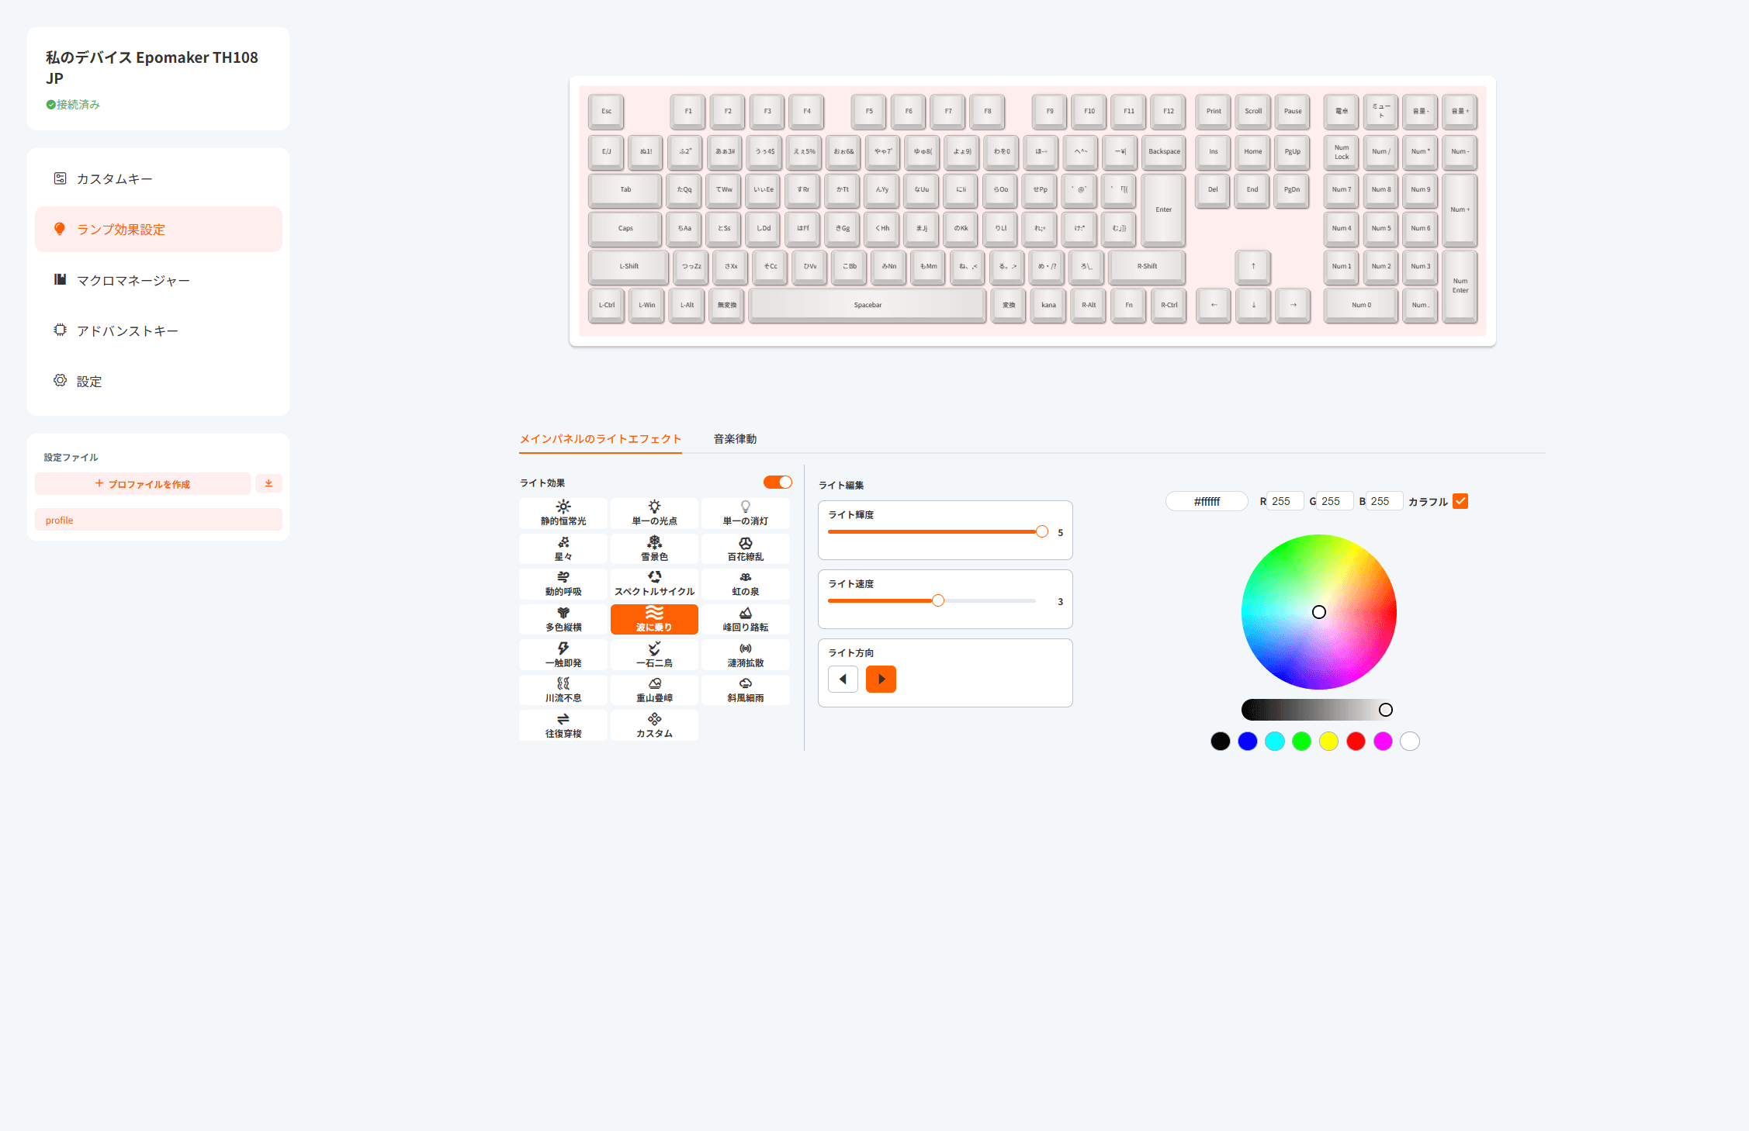Set light direction to right arrow

(x=881, y=679)
